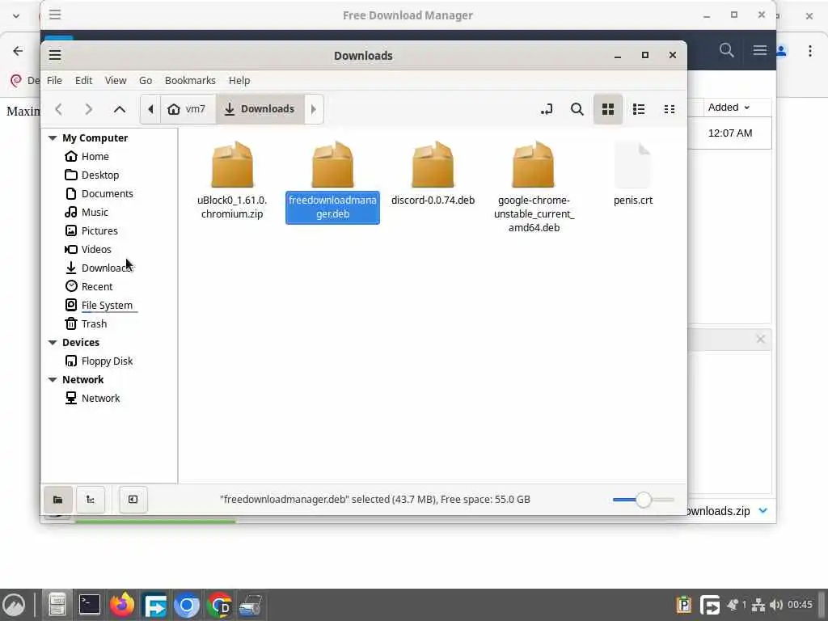Screen dimensions: 828x621
Task: Open the system start menu
Action: point(14,605)
